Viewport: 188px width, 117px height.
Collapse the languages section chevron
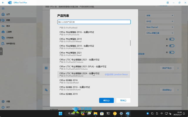point(178,90)
